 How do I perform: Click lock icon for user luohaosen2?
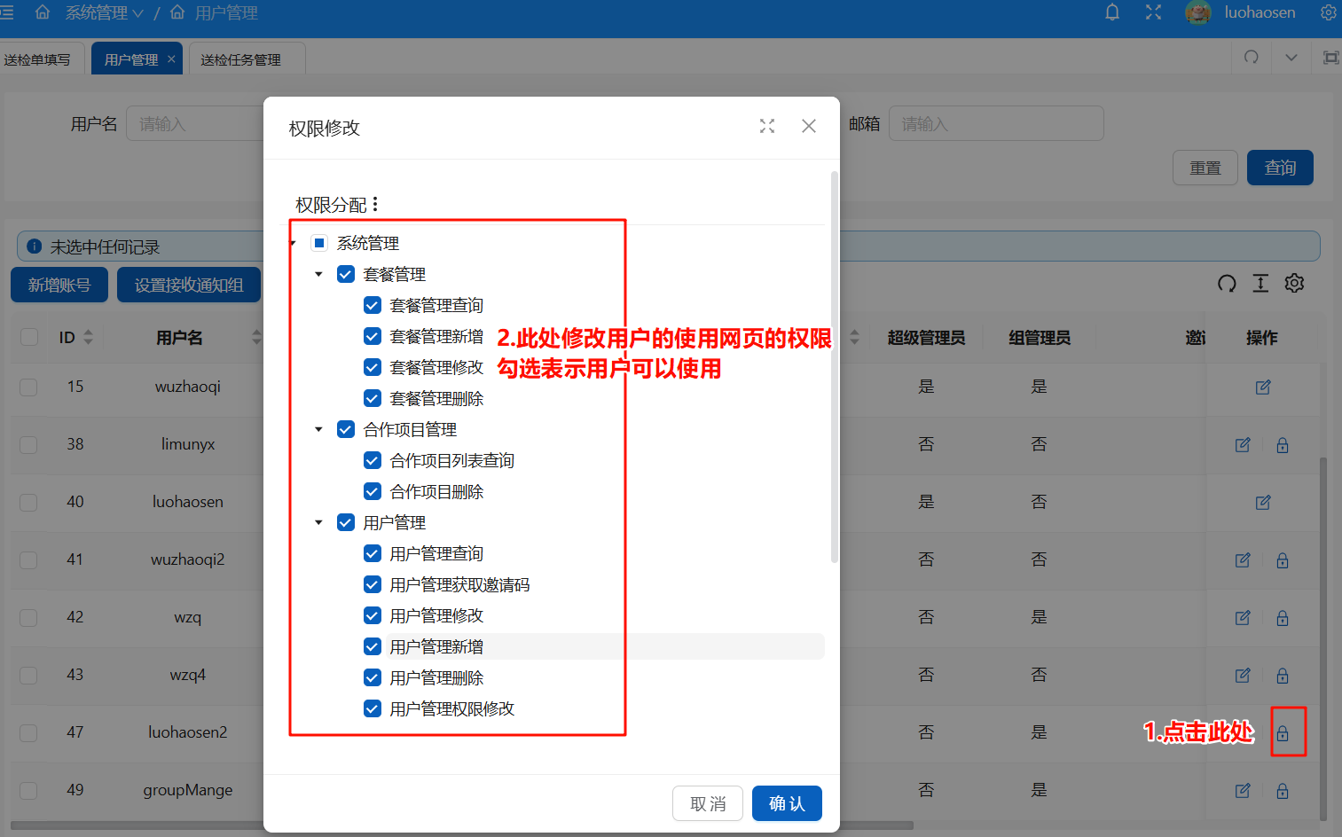(1283, 733)
